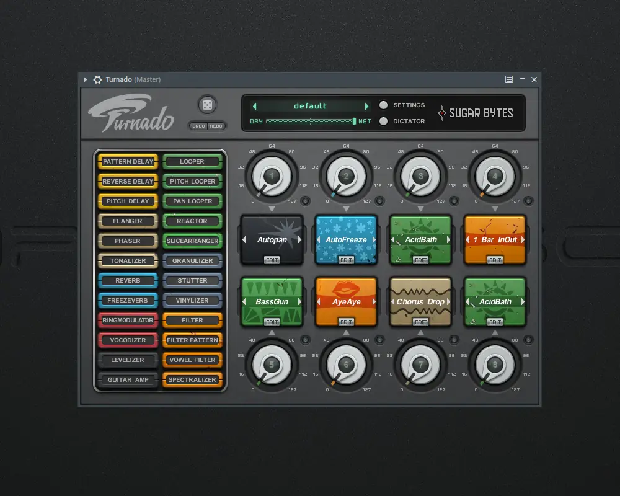Viewport: 620px width, 496px height.
Task: Choose REACTOR effect
Action: pos(192,221)
